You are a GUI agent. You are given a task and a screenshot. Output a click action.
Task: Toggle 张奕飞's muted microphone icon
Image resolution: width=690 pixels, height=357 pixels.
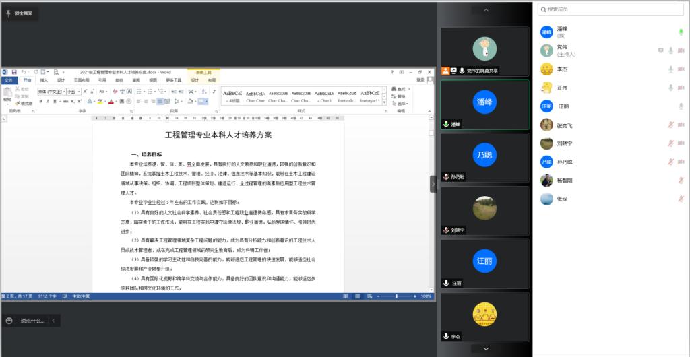click(671, 125)
